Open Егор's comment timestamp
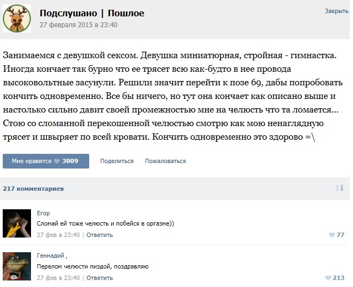 58,235
